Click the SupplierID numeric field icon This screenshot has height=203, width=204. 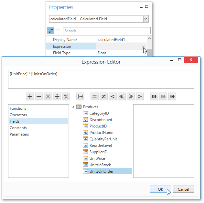point(85,152)
